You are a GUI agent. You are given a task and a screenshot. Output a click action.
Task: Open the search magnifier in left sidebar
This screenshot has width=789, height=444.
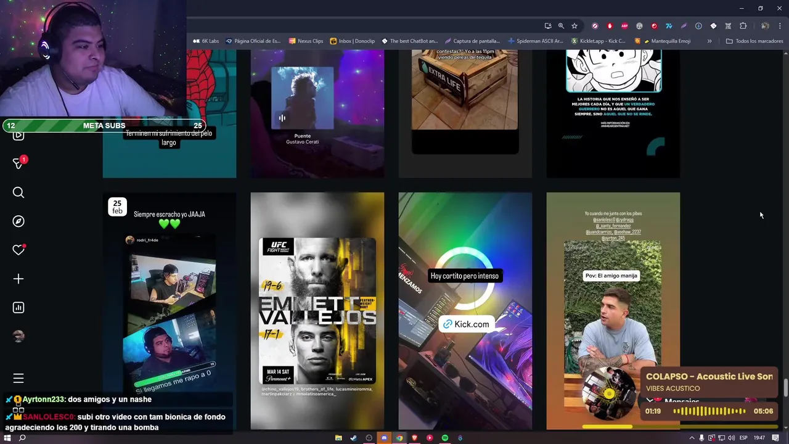18,192
